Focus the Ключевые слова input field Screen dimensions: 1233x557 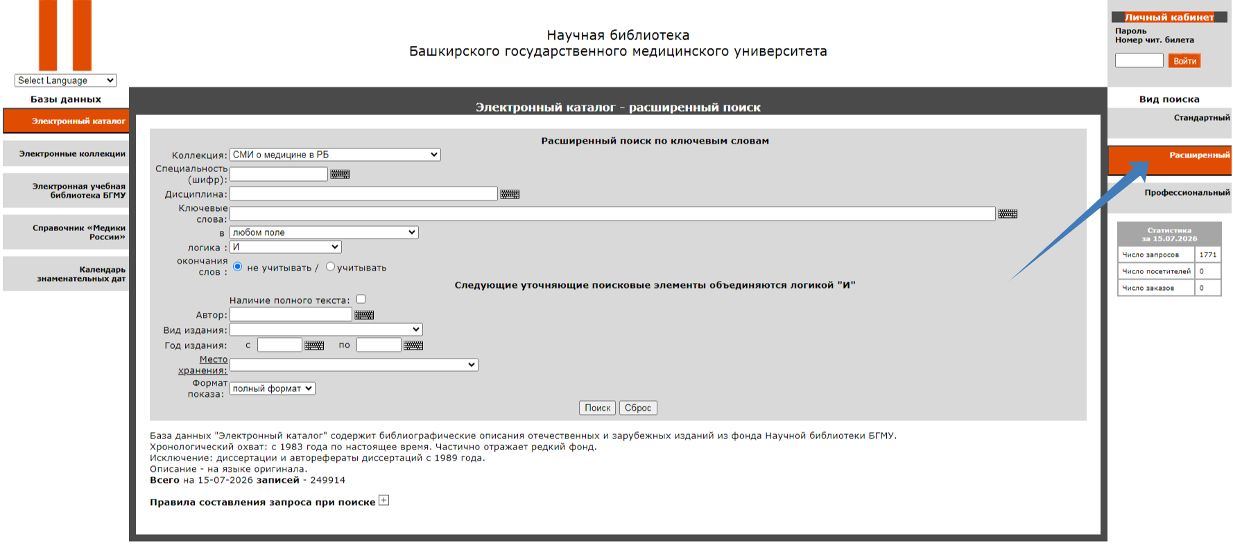tap(612, 214)
